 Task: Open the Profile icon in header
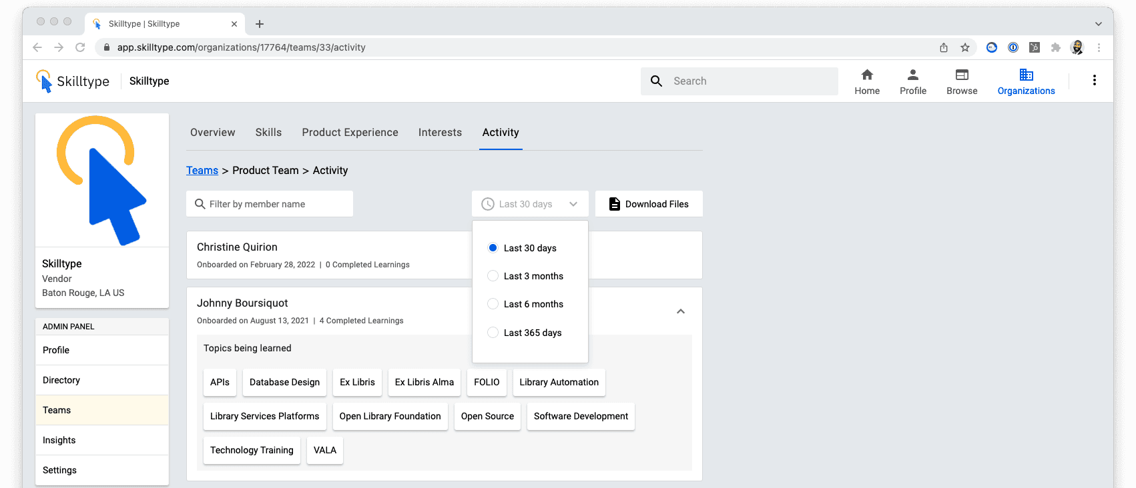(912, 75)
